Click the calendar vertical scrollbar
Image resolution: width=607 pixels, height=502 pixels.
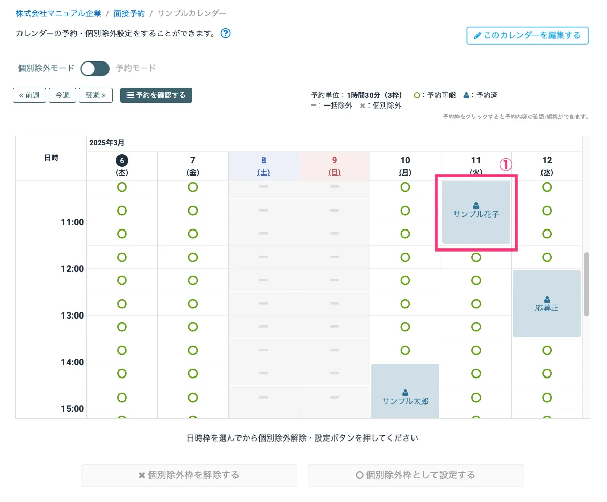pyautogui.click(x=586, y=283)
